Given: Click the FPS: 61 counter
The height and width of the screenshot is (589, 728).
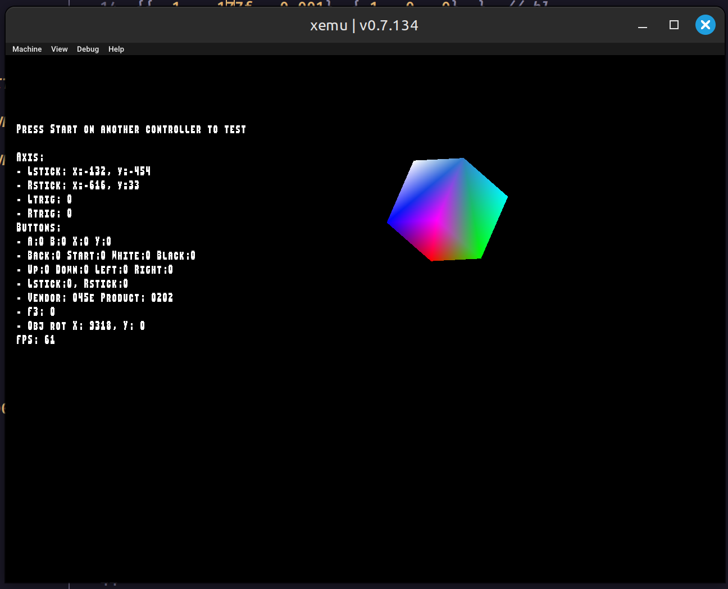Looking at the screenshot, I should pos(36,340).
